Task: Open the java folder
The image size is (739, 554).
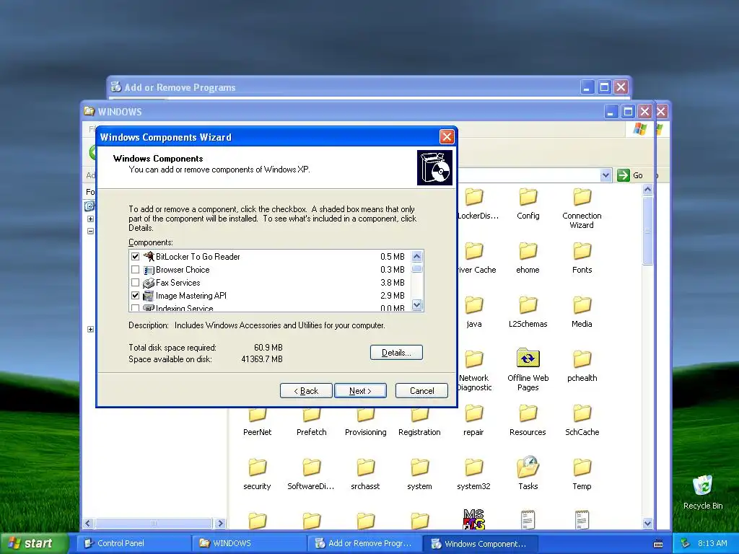Action: tap(473, 306)
